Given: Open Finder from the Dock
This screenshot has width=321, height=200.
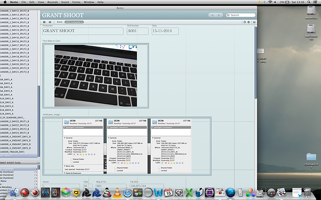Looking at the screenshot, I should pos(15,192).
